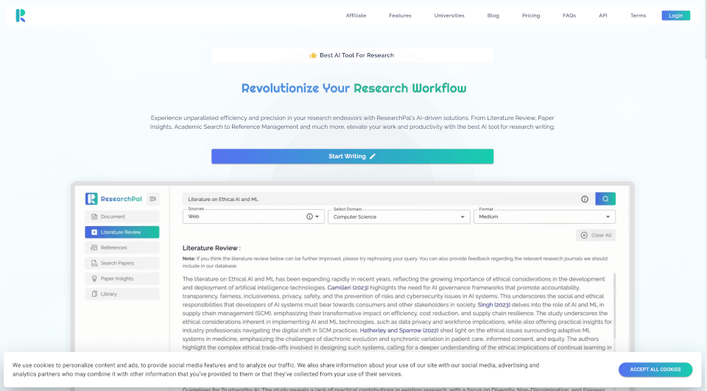Click the pencil icon on Start Writing

click(373, 157)
